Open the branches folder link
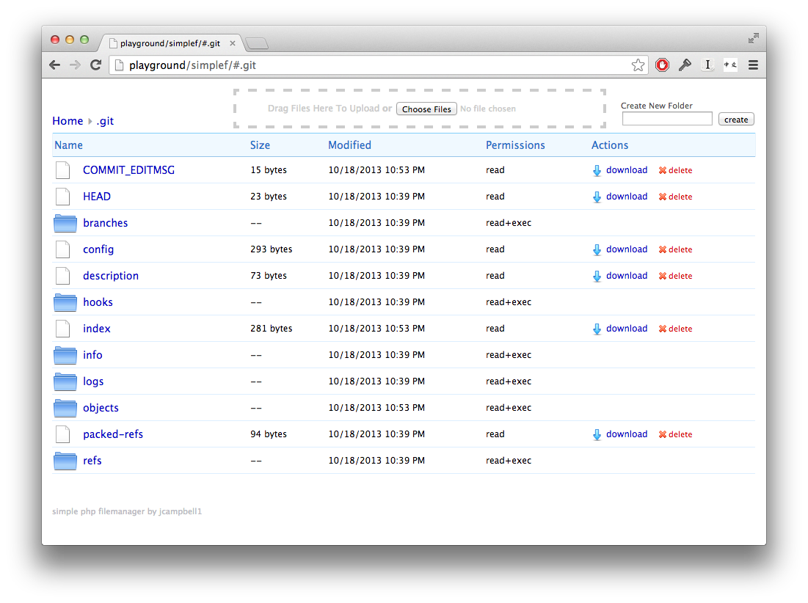This screenshot has height=603, width=808. [105, 223]
